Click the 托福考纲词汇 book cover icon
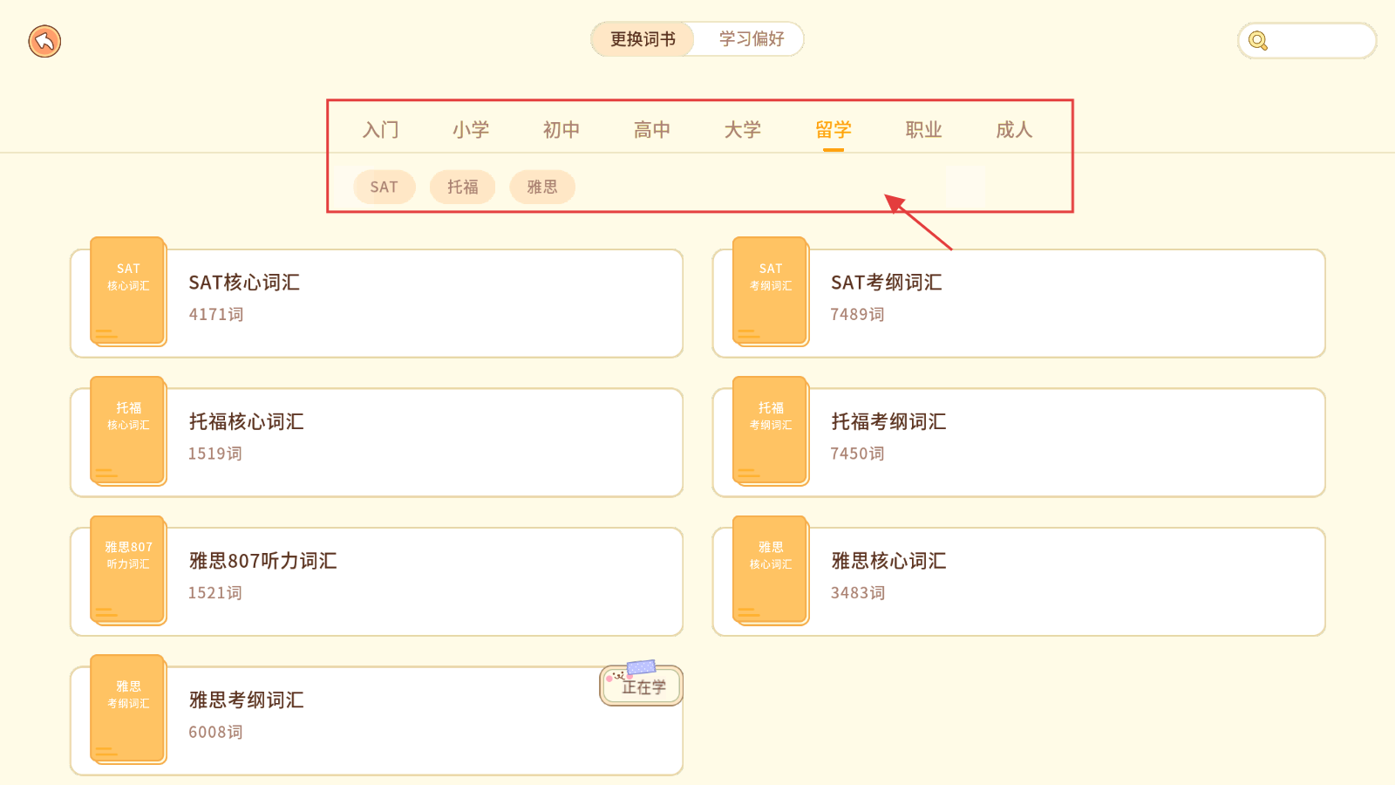Viewport: 1395px width, 785px height. 771,431
